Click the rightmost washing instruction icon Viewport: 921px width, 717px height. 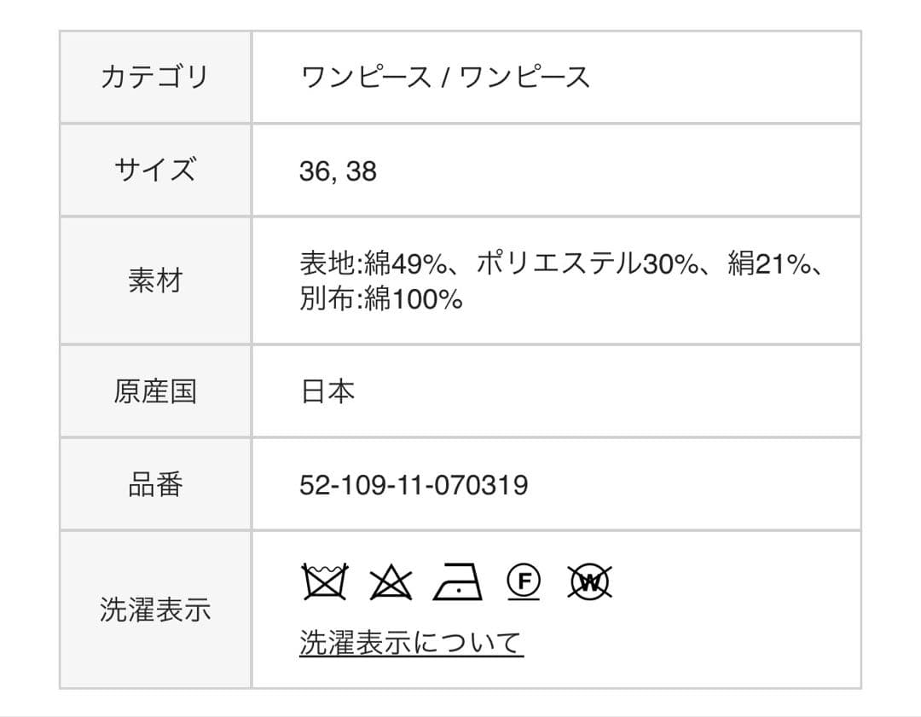pos(588,582)
